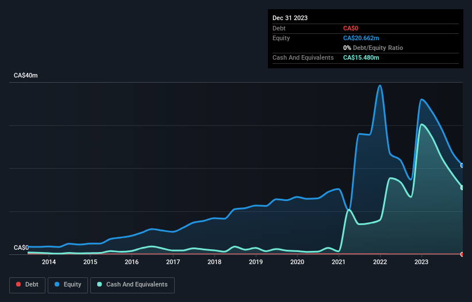Click the CA$20.662m equity value
Viewport: 472px width, 302px height.
(x=361, y=38)
